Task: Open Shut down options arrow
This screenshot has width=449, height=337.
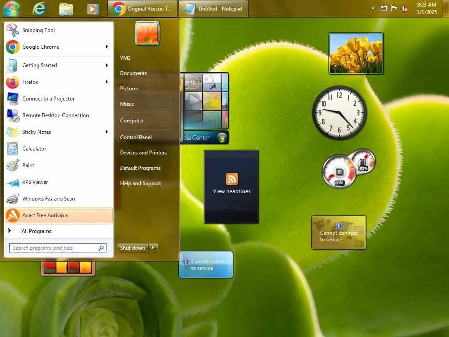Action: coord(153,248)
